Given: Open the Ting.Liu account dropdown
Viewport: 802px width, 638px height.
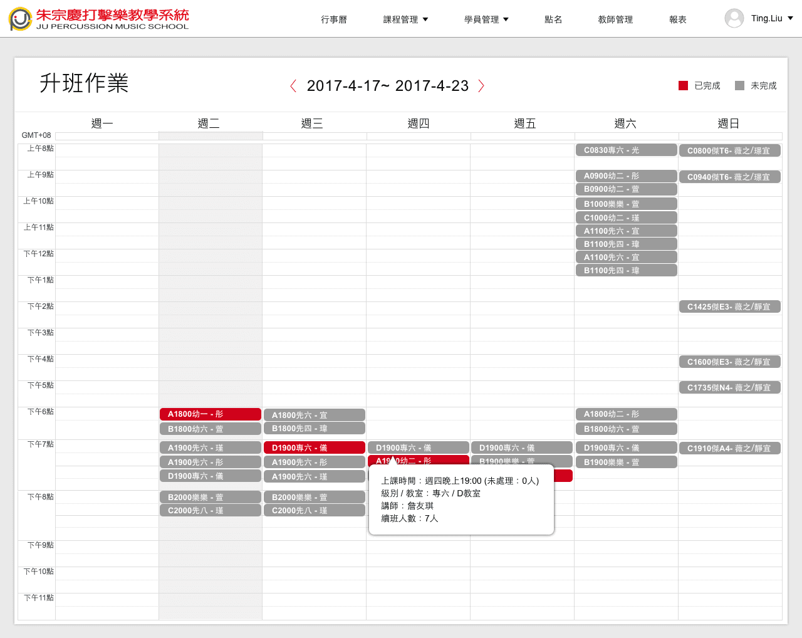Looking at the screenshot, I should (772, 18).
